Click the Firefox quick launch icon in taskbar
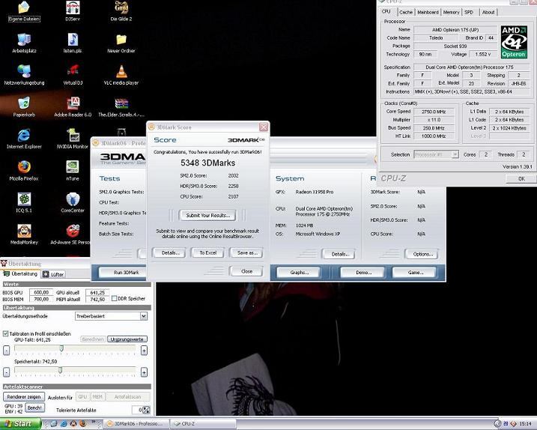The image size is (537, 430). coord(83,424)
